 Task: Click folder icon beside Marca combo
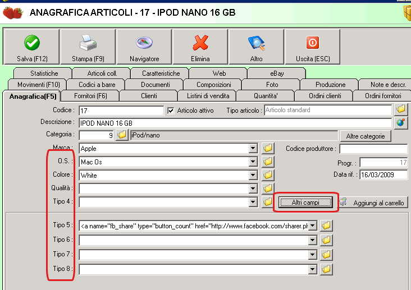pos(268,148)
